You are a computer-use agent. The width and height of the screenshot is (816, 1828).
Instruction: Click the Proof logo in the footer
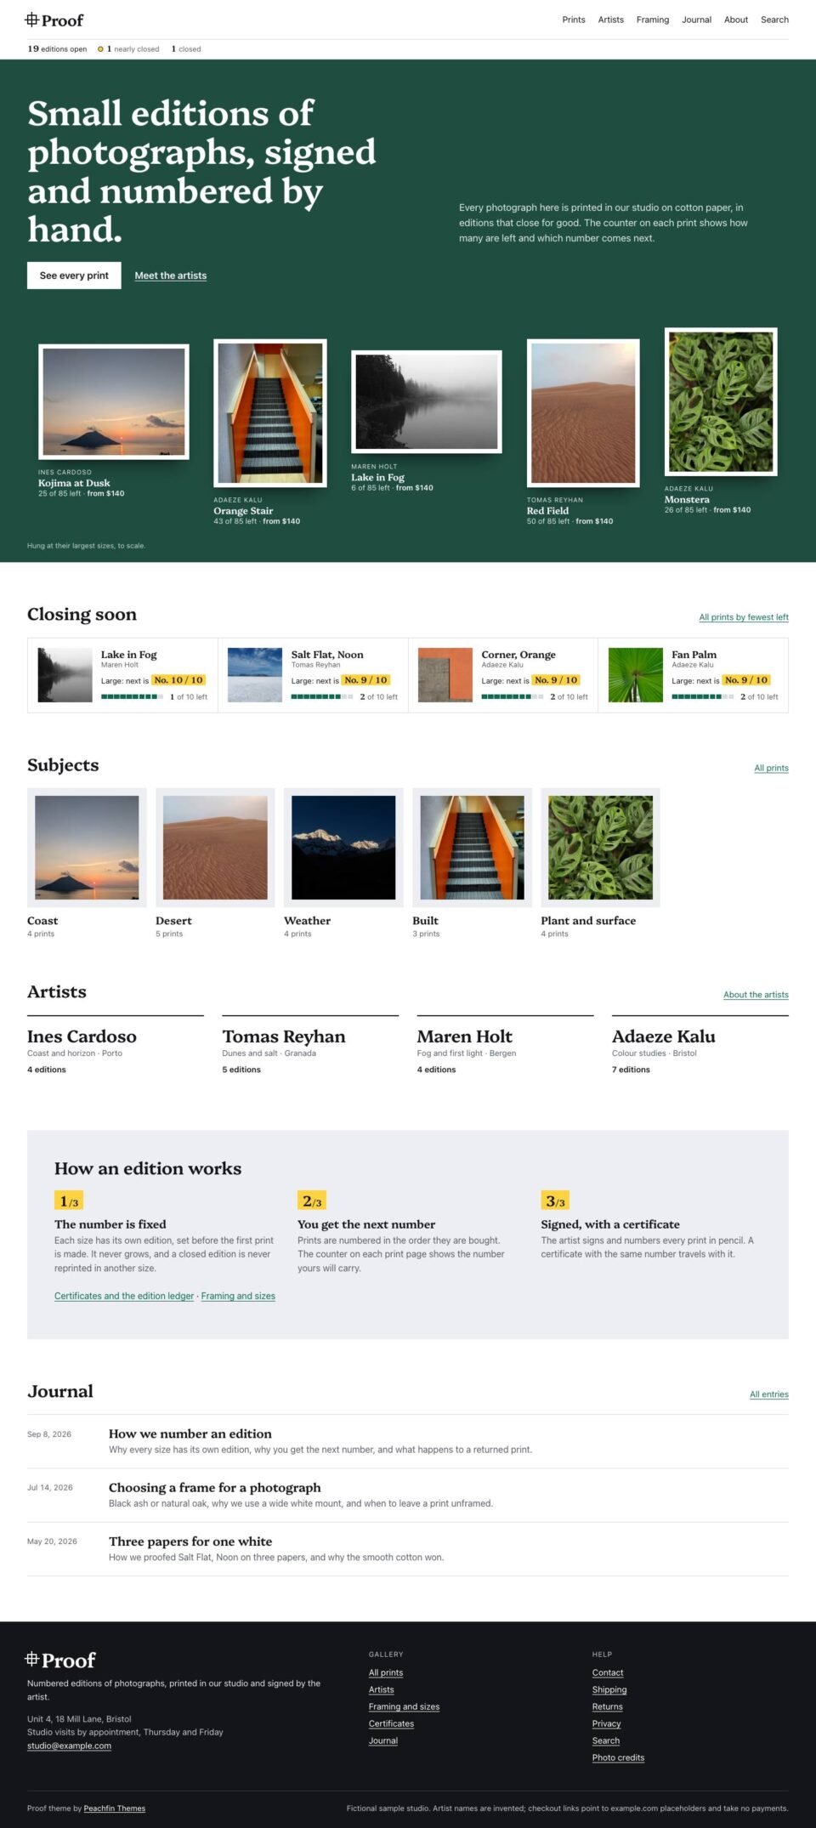[x=60, y=1660]
